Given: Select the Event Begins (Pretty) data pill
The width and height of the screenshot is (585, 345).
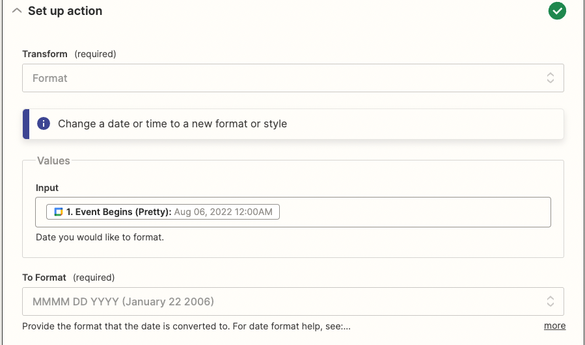Looking at the screenshot, I should click(x=163, y=212).
